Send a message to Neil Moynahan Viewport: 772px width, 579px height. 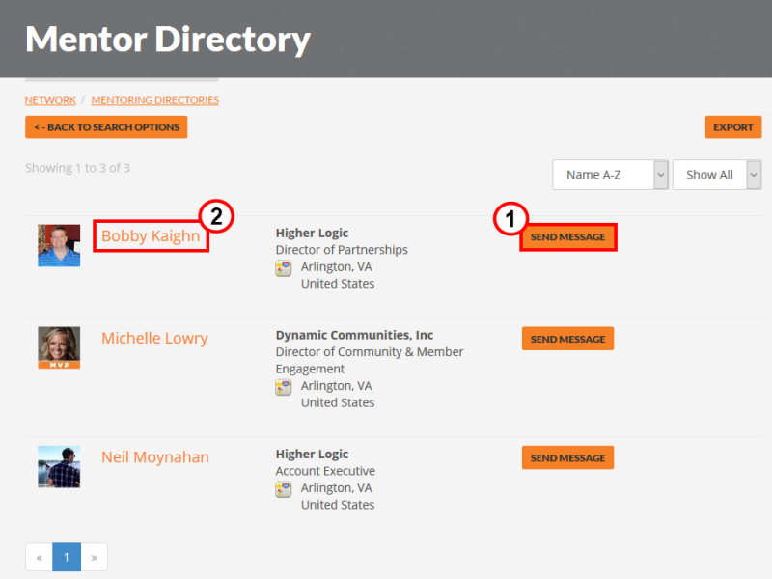pos(567,457)
